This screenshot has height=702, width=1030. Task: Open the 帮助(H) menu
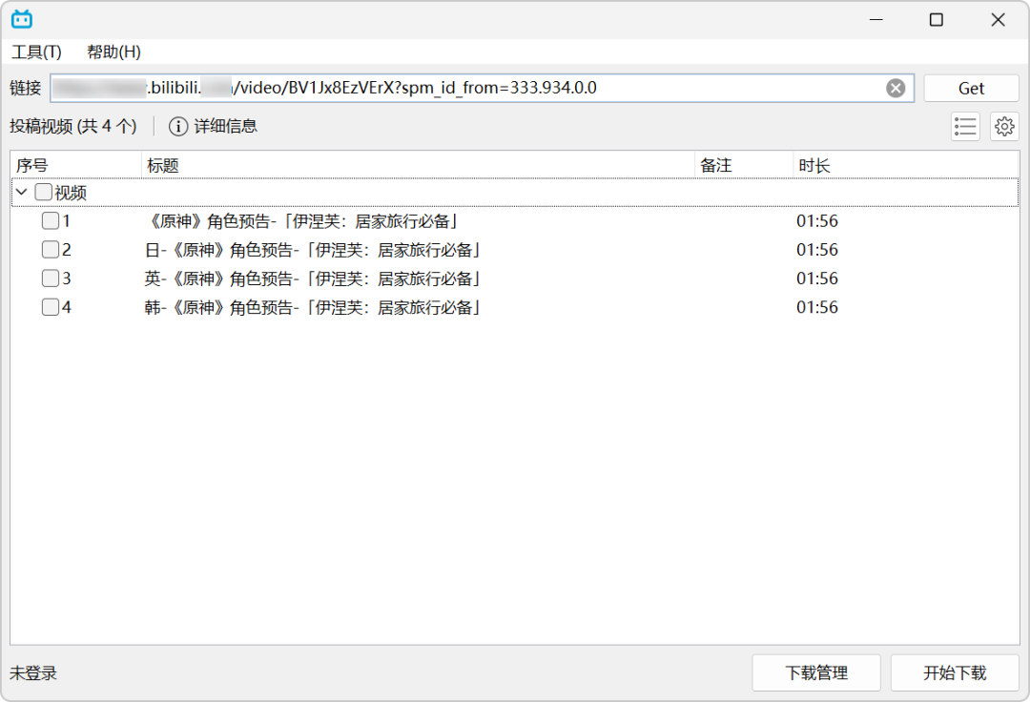(x=113, y=52)
